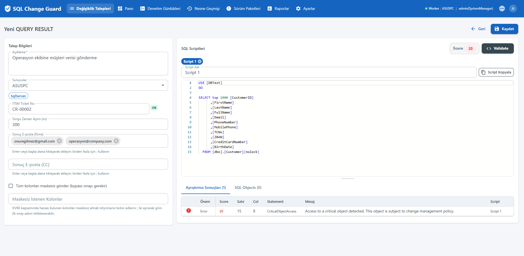Image resolution: width=524 pixels, height=256 pixels.
Task: Click the Raporlar chart icon
Action: 270,8
